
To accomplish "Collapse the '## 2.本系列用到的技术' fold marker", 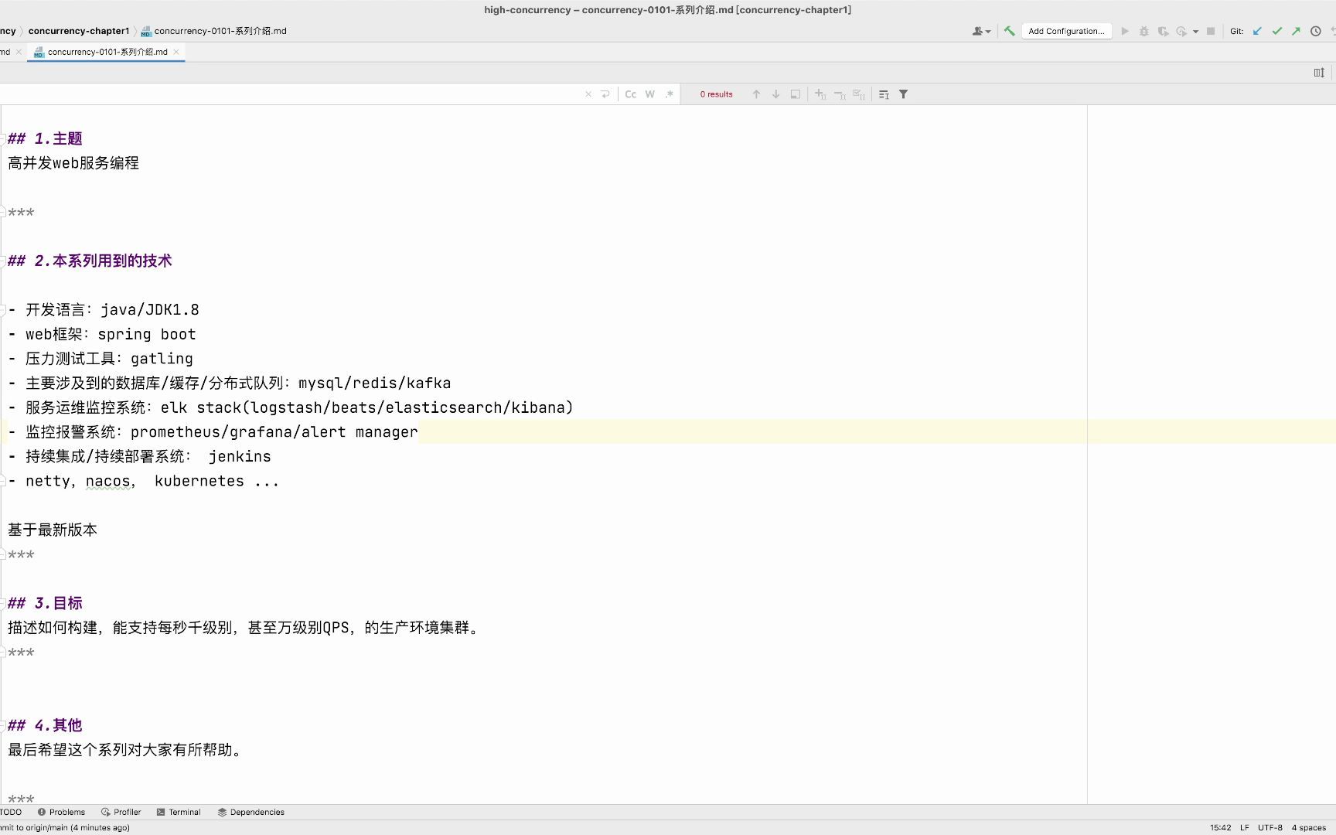I will click(x=3, y=261).
